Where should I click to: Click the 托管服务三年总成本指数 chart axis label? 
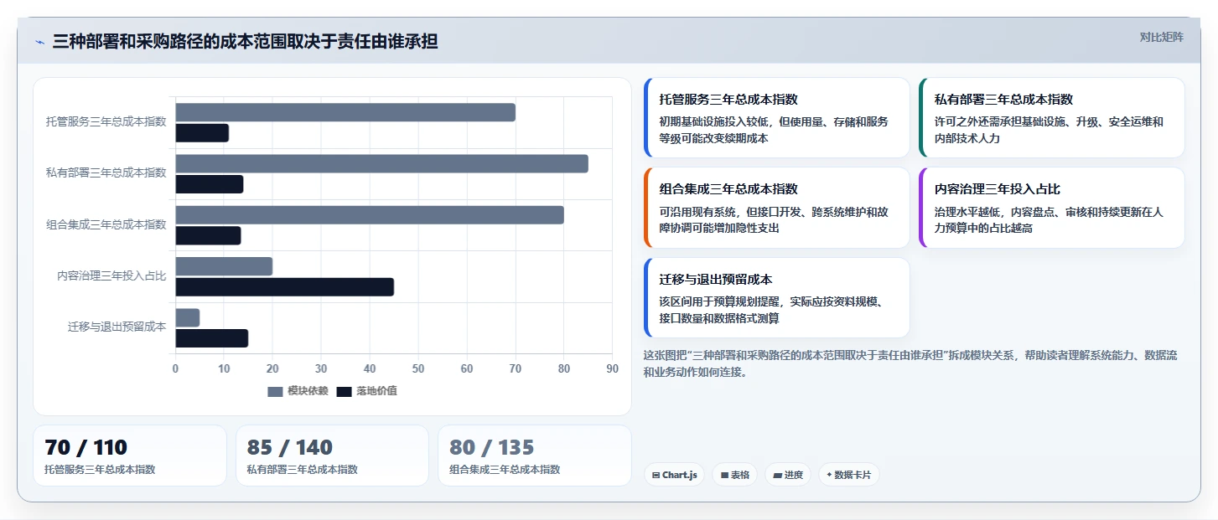(106, 121)
